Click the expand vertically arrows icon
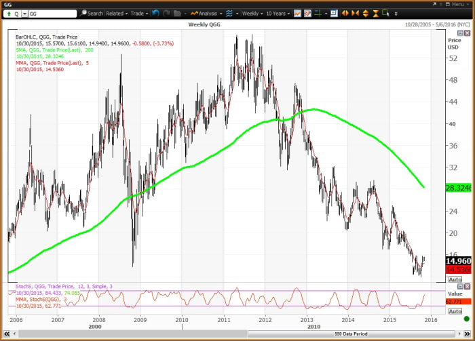The height and width of the screenshot is (341, 475). 365,13
